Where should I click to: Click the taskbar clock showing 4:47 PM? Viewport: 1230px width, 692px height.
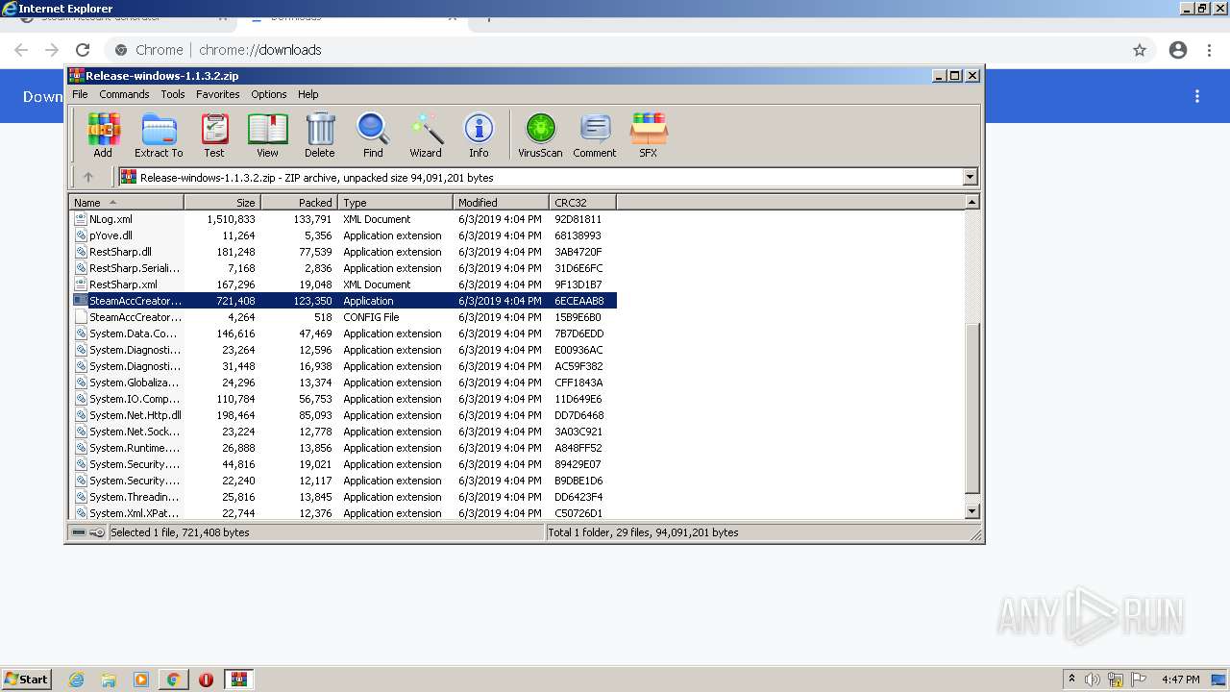coord(1180,680)
